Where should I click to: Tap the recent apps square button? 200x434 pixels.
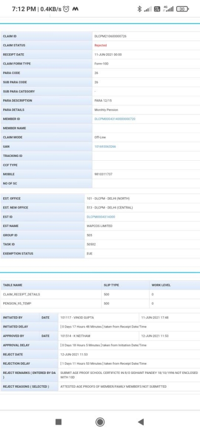coord(59,422)
